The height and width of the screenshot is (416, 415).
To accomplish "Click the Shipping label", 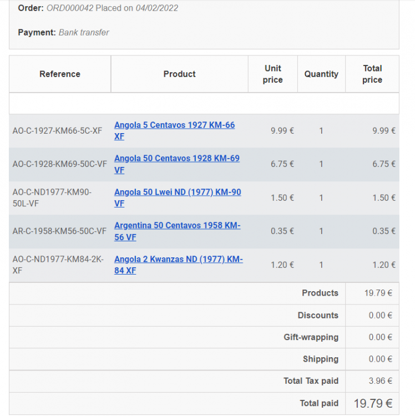I will click(321, 359).
